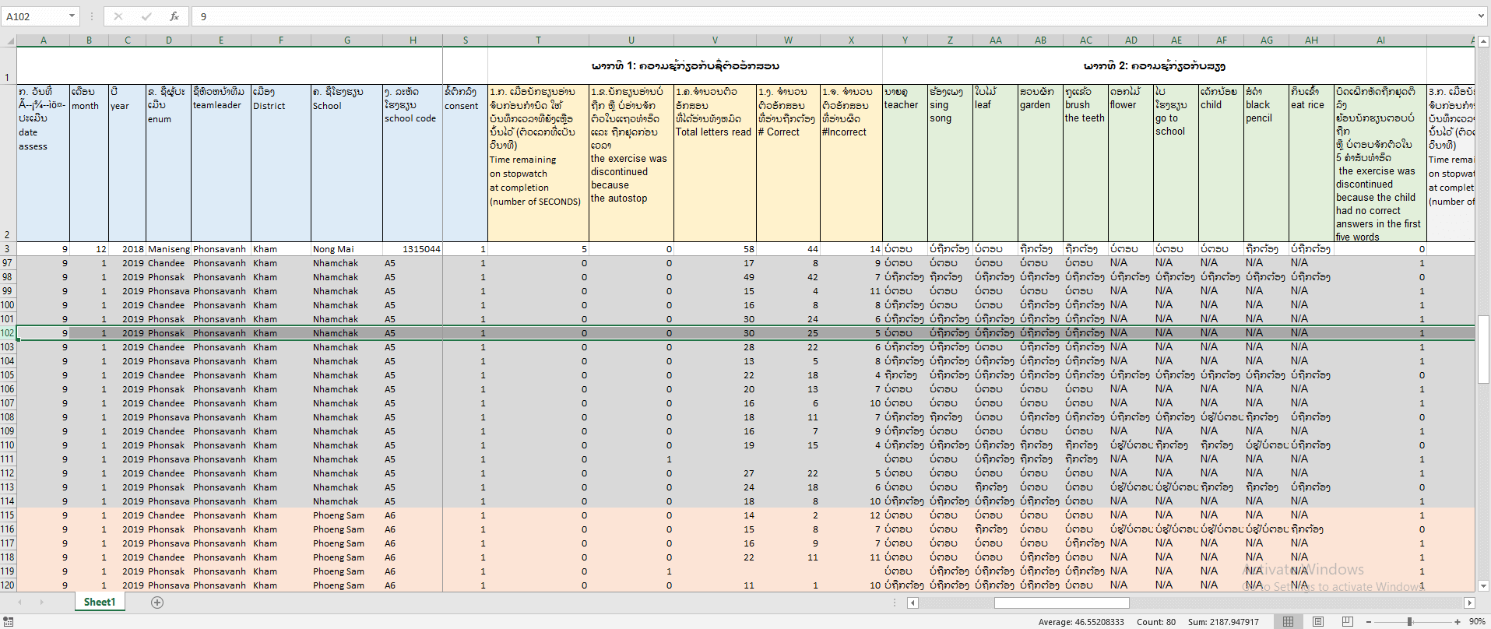Click the '# Correct' header cell
Viewport: 1491px width, 629px height.
click(788, 163)
